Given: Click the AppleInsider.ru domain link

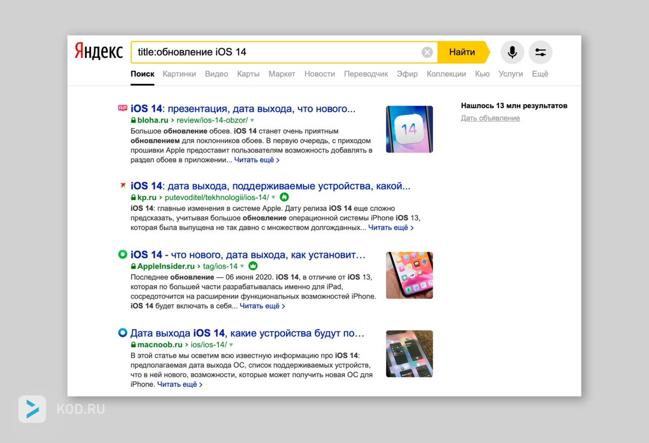Looking at the screenshot, I should [165, 266].
